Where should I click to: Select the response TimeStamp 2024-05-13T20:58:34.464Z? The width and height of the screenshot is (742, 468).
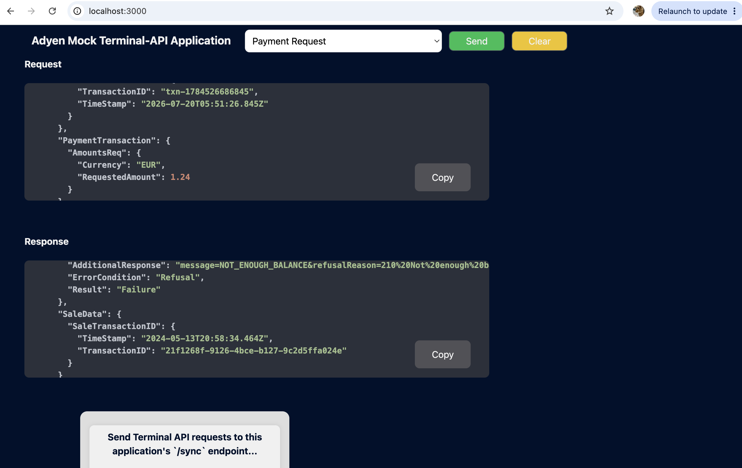pyautogui.click(x=205, y=339)
